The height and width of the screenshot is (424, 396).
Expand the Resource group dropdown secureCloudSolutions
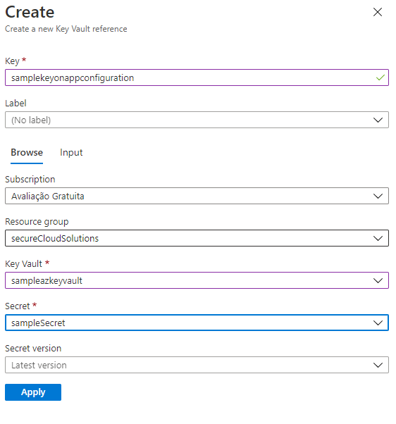click(x=197, y=238)
